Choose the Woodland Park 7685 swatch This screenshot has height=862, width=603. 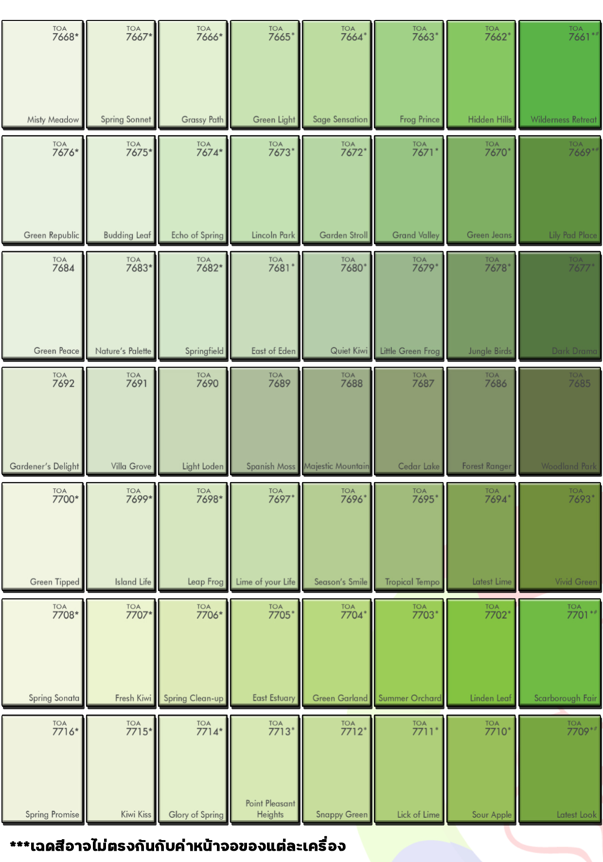click(560, 421)
